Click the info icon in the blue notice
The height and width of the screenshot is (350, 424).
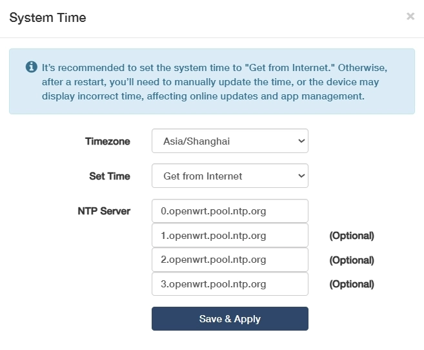coord(30,67)
